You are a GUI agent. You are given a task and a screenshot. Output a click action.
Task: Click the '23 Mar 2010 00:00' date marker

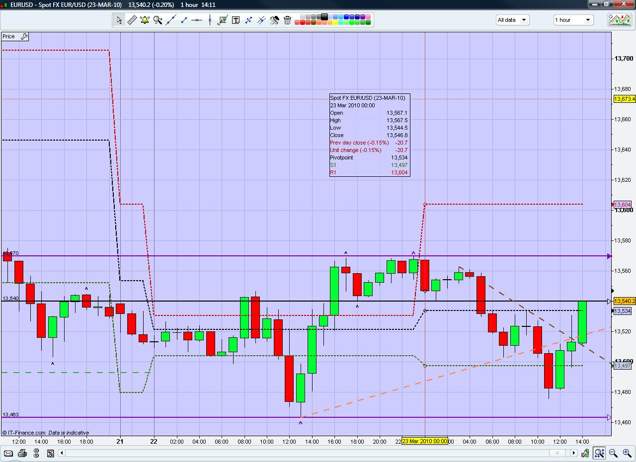coord(424,441)
